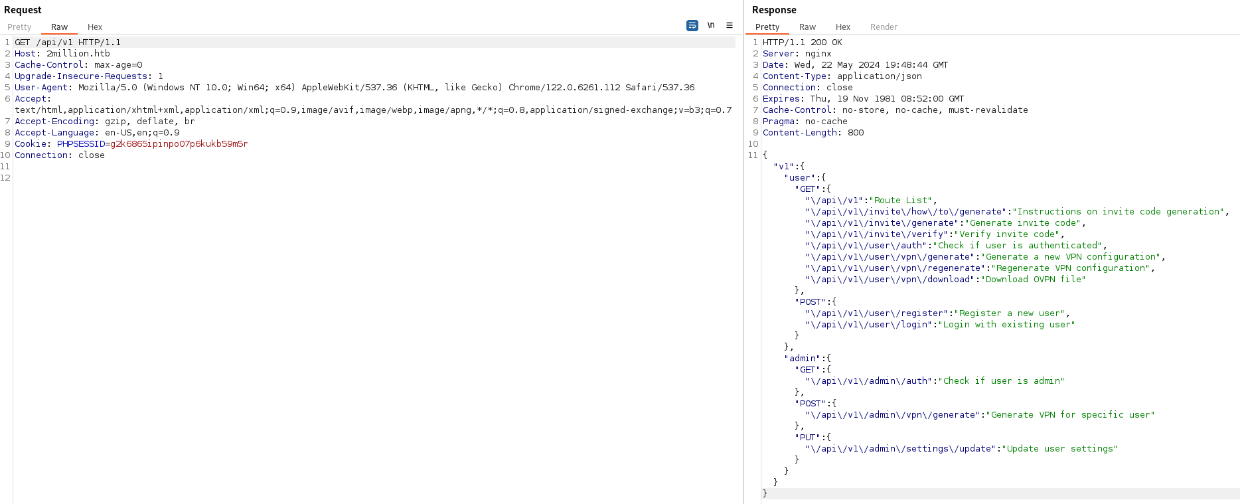Screen dimensions: 1240x504
Task: Click the Host header value 2million.htb
Action: click(x=78, y=54)
